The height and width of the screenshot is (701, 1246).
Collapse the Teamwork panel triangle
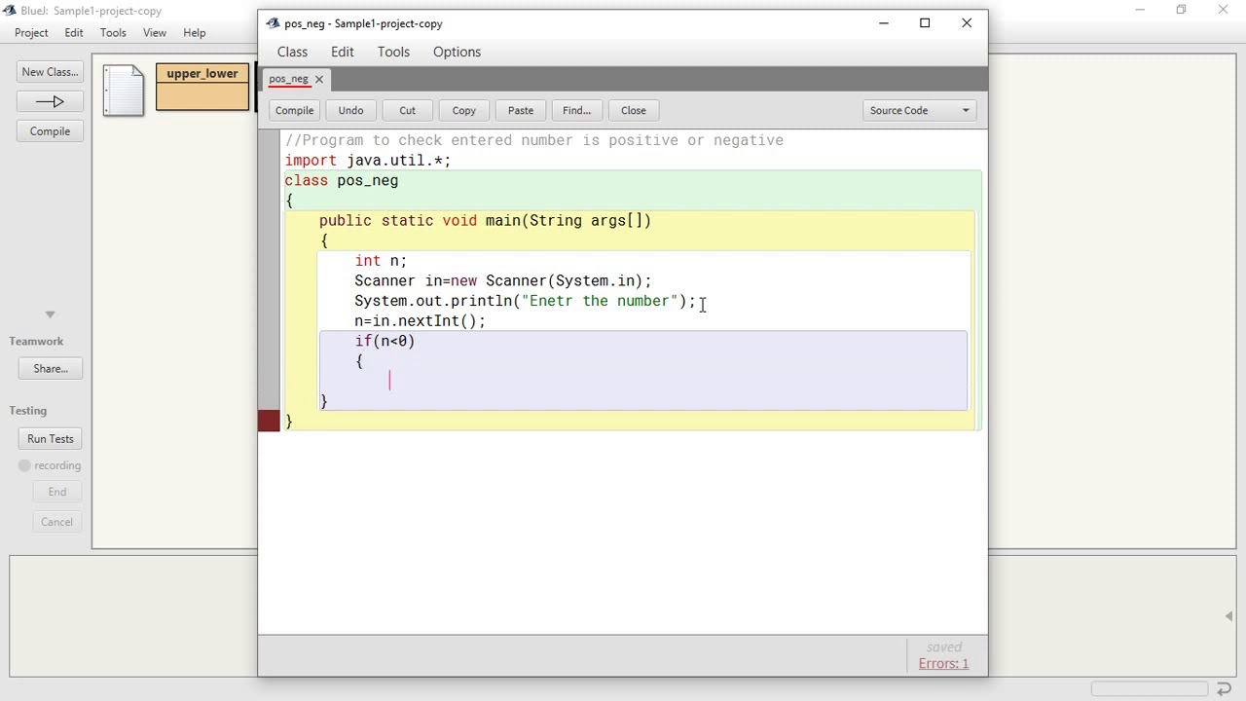pos(50,314)
